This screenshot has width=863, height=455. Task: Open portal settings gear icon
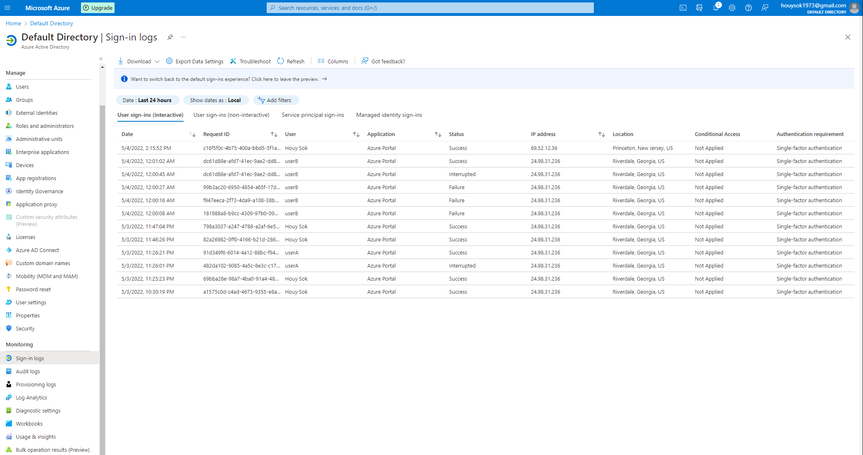(732, 8)
